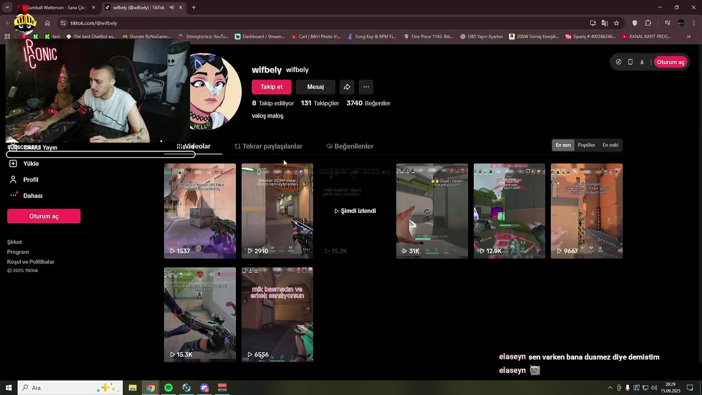
Task: Open the notification center icon
Action: tap(690, 388)
